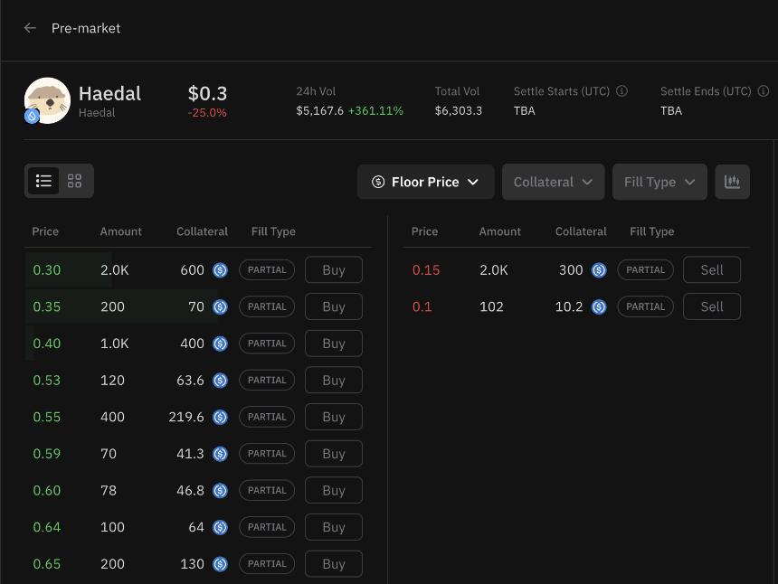The width and height of the screenshot is (778, 584).
Task: Open the Fill Type filter dropdown
Action: tap(659, 181)
